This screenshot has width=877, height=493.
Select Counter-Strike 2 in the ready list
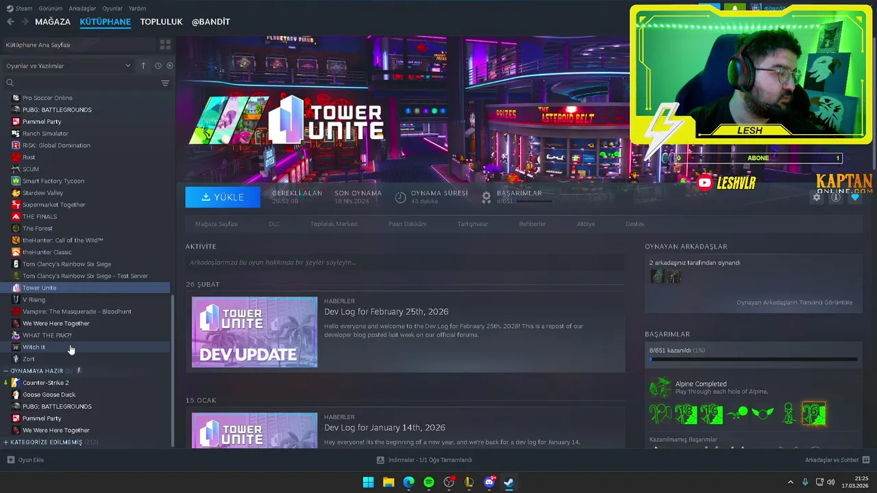click(x=85, y=383)
